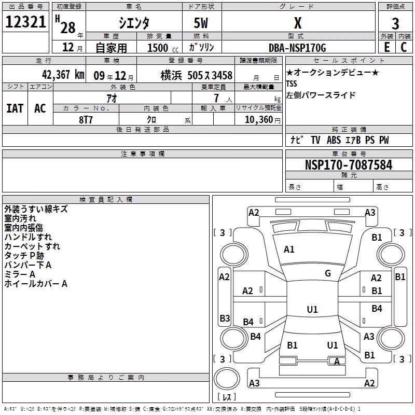Click the trunk B1 damage marker
This screenshot has width=415, height=415.
292,345
